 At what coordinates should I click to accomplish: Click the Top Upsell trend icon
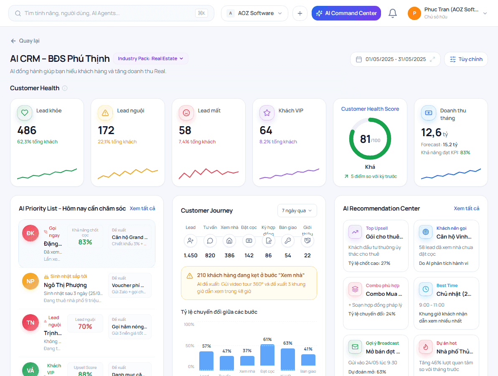tap(355, 232)
